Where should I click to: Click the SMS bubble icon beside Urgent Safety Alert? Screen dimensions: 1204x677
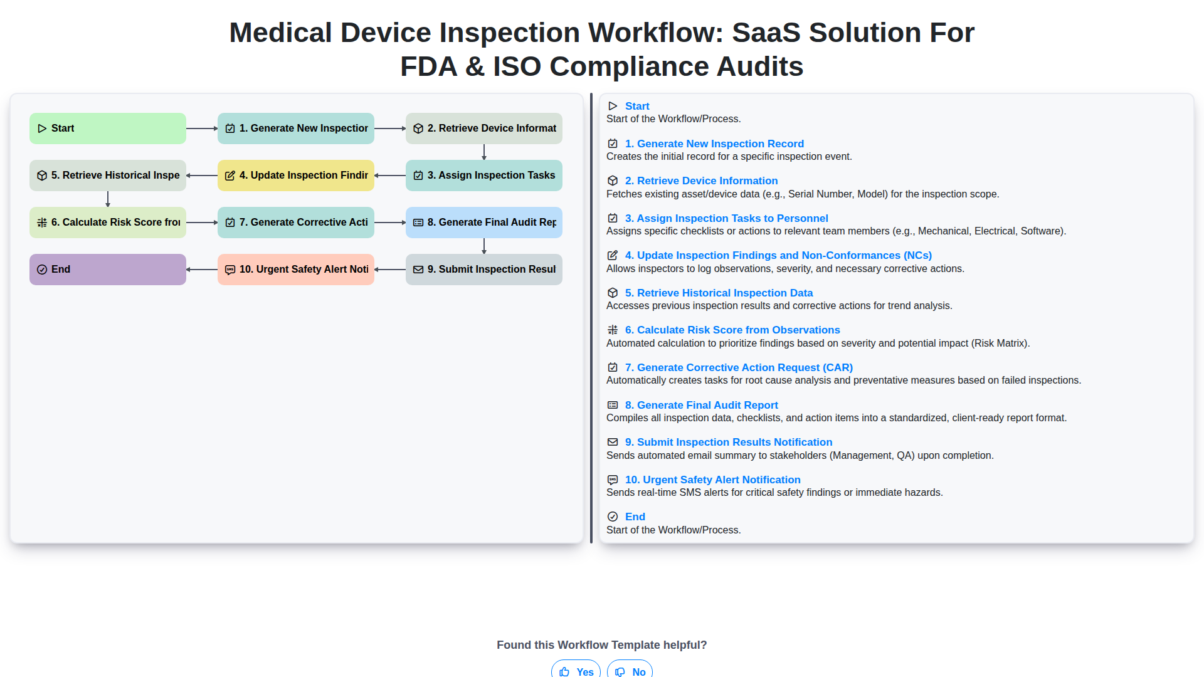tap(613, 480)
